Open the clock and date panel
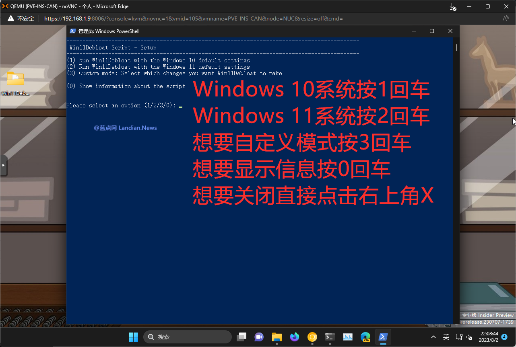Screen dimensions: 516x347 click(x=489, y=337)
